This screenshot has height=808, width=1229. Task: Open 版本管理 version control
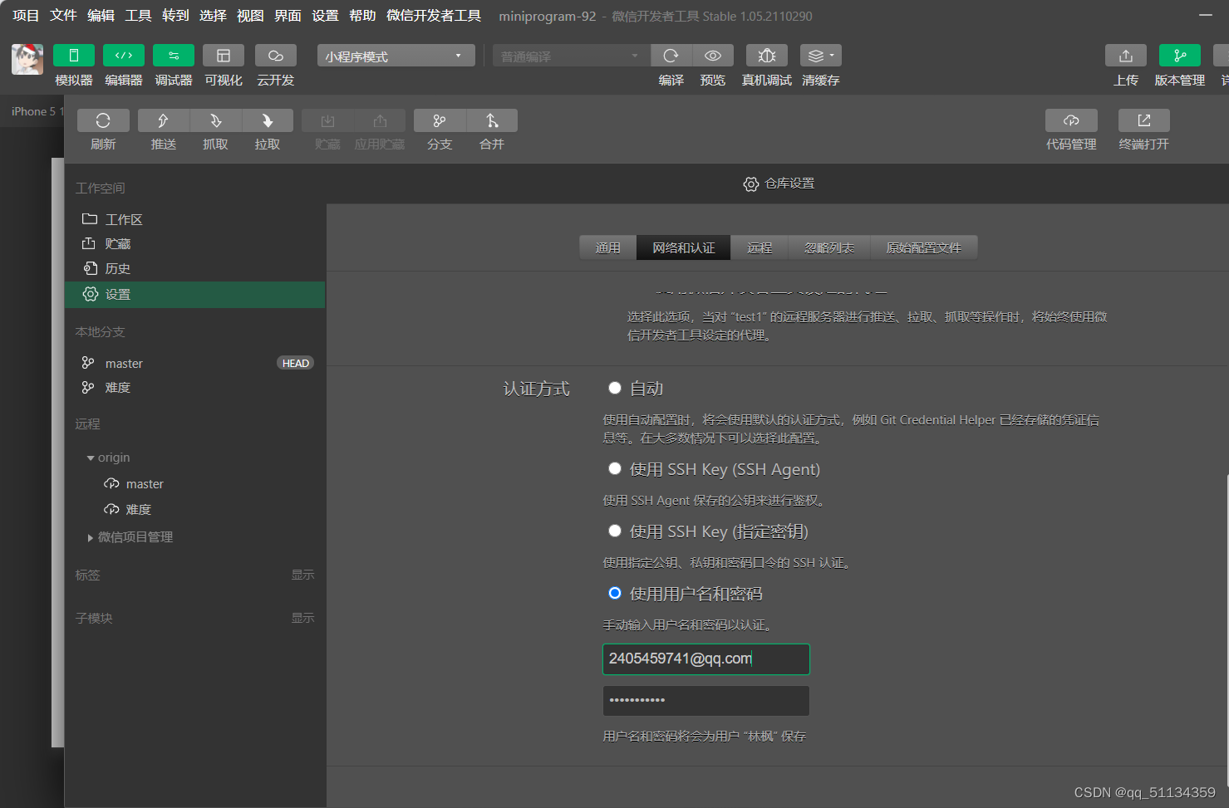coord(1180,56)
